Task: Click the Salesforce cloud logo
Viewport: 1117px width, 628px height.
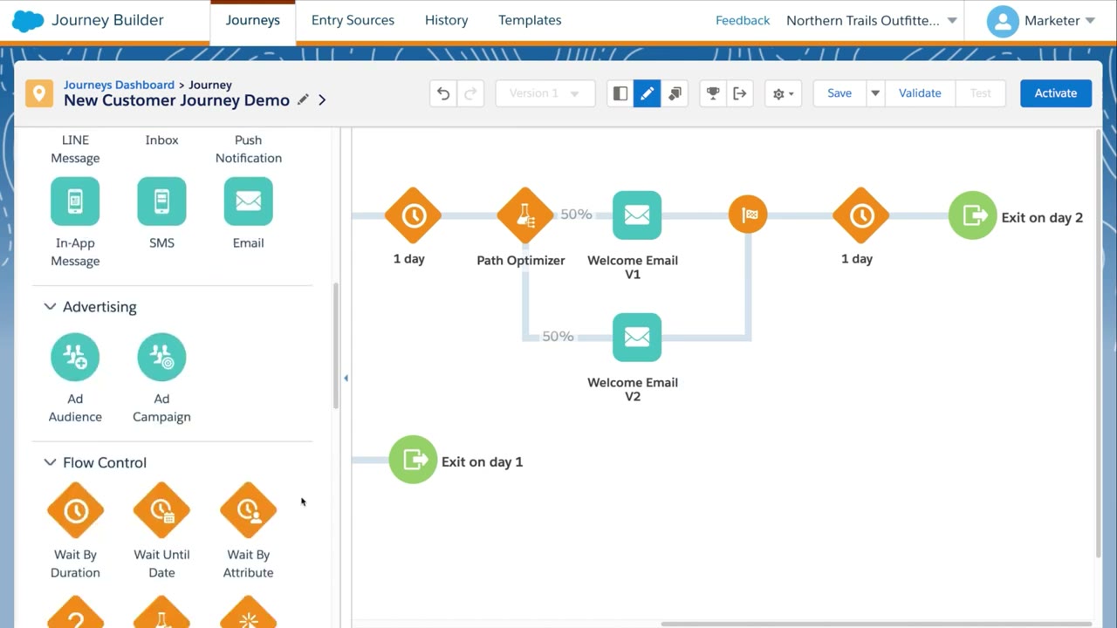Action: (28, 20)
